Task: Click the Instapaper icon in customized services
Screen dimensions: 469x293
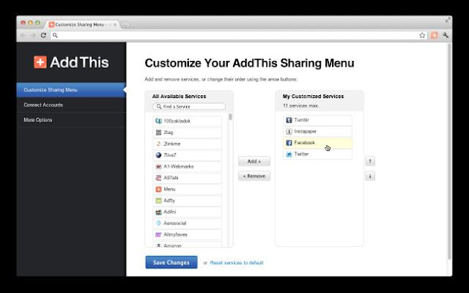Action: 289,132
